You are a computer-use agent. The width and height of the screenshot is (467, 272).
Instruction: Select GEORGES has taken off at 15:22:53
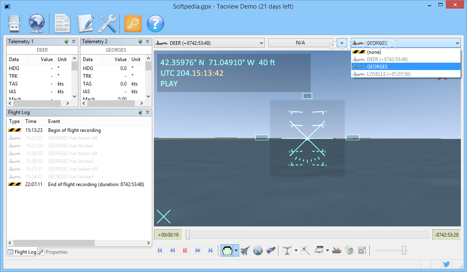click(x=79, y=138)
